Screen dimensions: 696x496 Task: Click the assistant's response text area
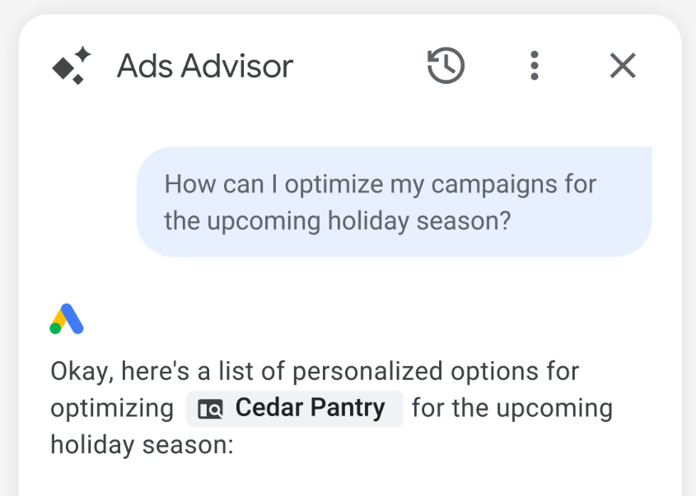(329, 408)
